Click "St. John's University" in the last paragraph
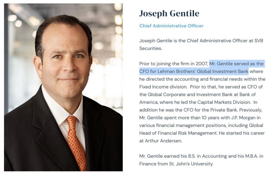 191,164
